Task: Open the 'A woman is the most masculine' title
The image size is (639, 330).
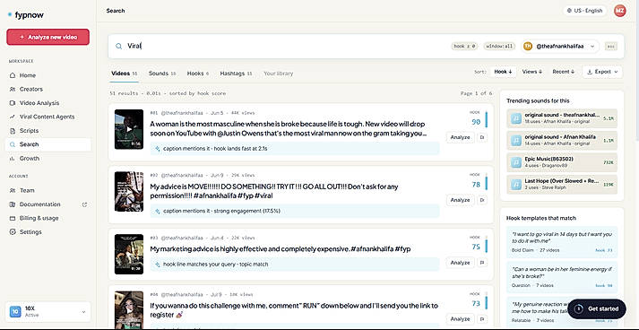Action: [288, 128]
